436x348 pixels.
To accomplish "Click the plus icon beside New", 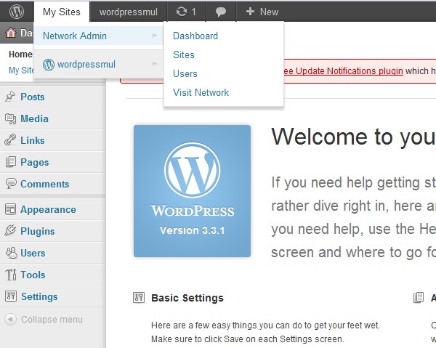I will [250, 12].
